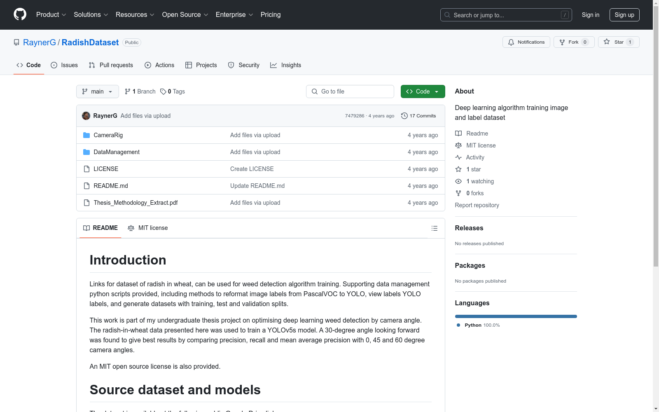Image resolution: width=659 pixels, height=412 pixels.
Task: Open the Thesis_Methodology_Extract.pdf file
Action: [136, 203]
